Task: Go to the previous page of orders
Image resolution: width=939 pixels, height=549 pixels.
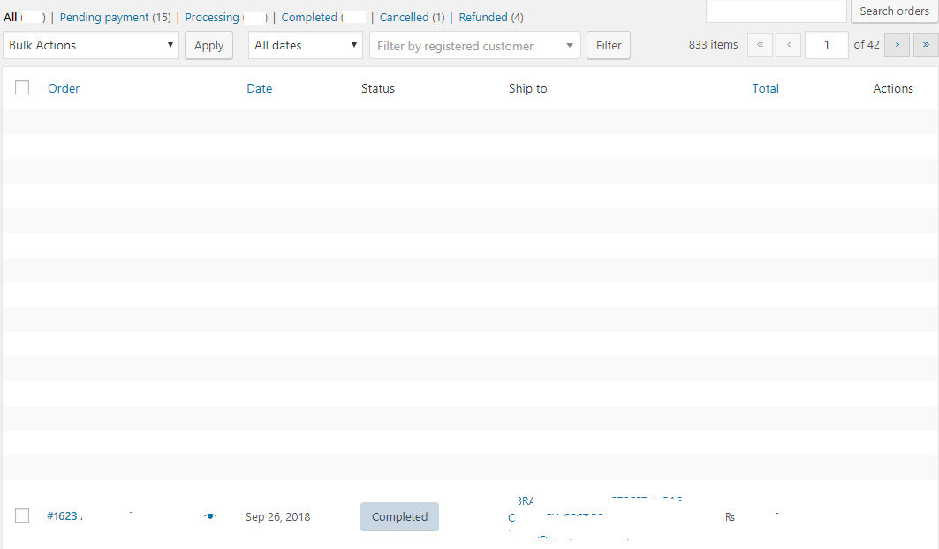Action: 789,45
